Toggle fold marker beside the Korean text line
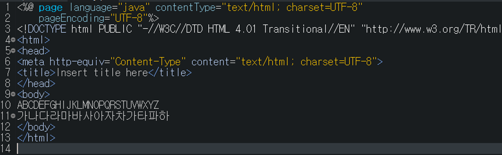This screenshot has width=502, height=155. (x=13, y=116)
